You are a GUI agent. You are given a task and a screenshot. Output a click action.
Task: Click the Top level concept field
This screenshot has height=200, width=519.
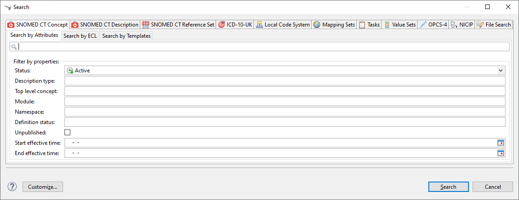[x=285, y=91]
